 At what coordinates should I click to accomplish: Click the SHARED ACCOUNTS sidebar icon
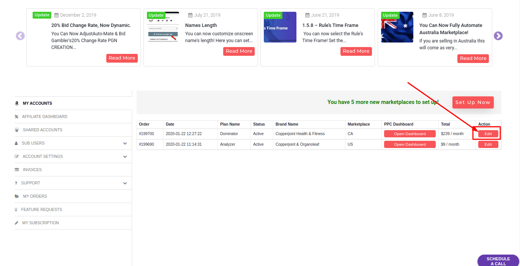(17, 129)
